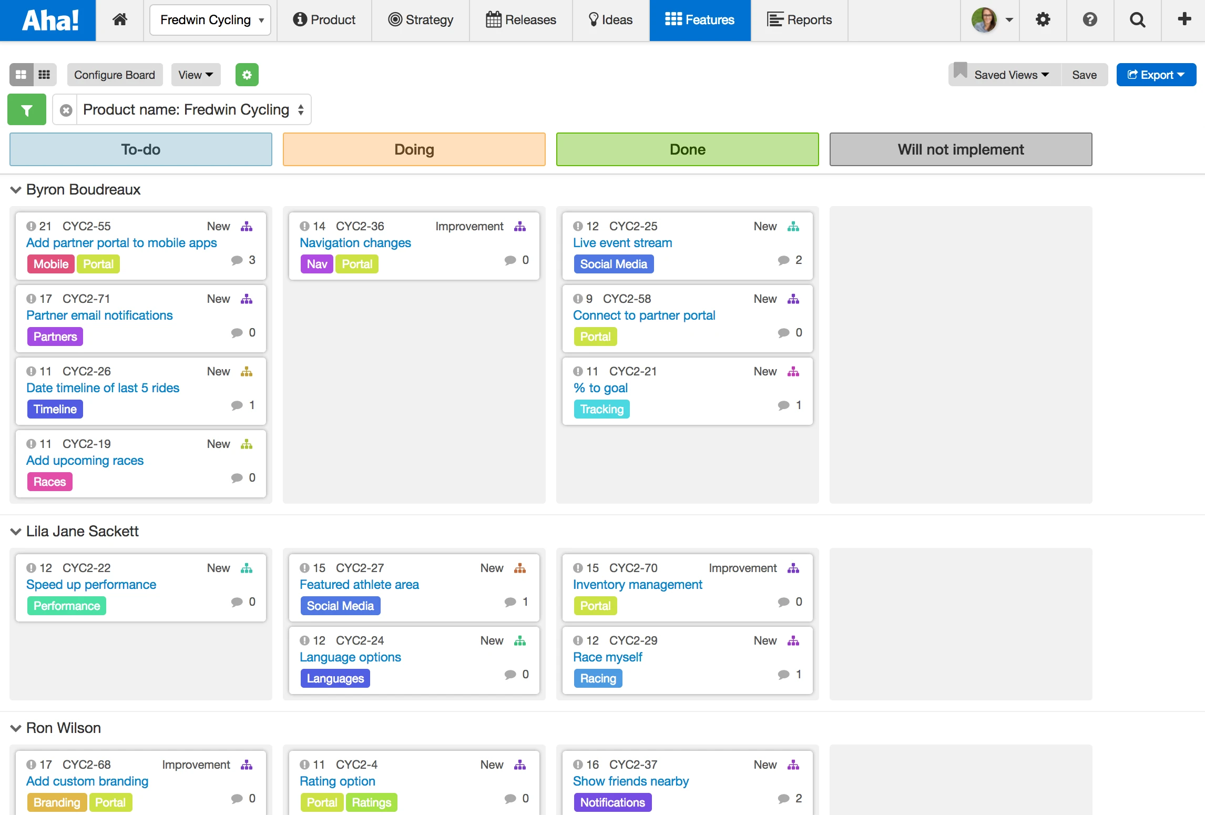Click the green board settings gear icon

point(247,75)
